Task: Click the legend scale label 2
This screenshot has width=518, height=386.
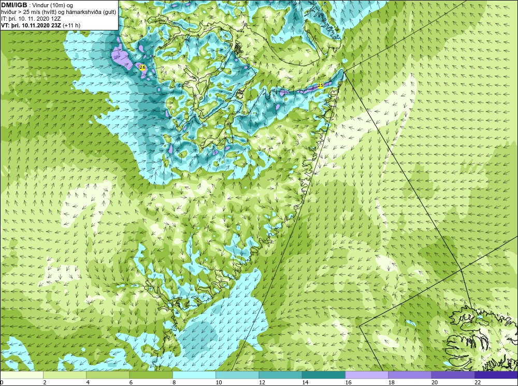Action: [45, 382]
